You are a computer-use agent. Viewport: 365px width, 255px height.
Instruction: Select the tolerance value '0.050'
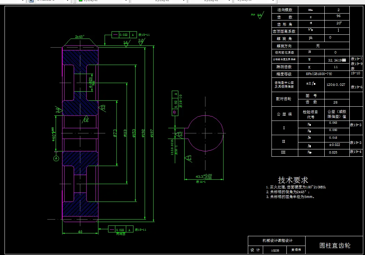pyautogui.click(x=333, y=130)
